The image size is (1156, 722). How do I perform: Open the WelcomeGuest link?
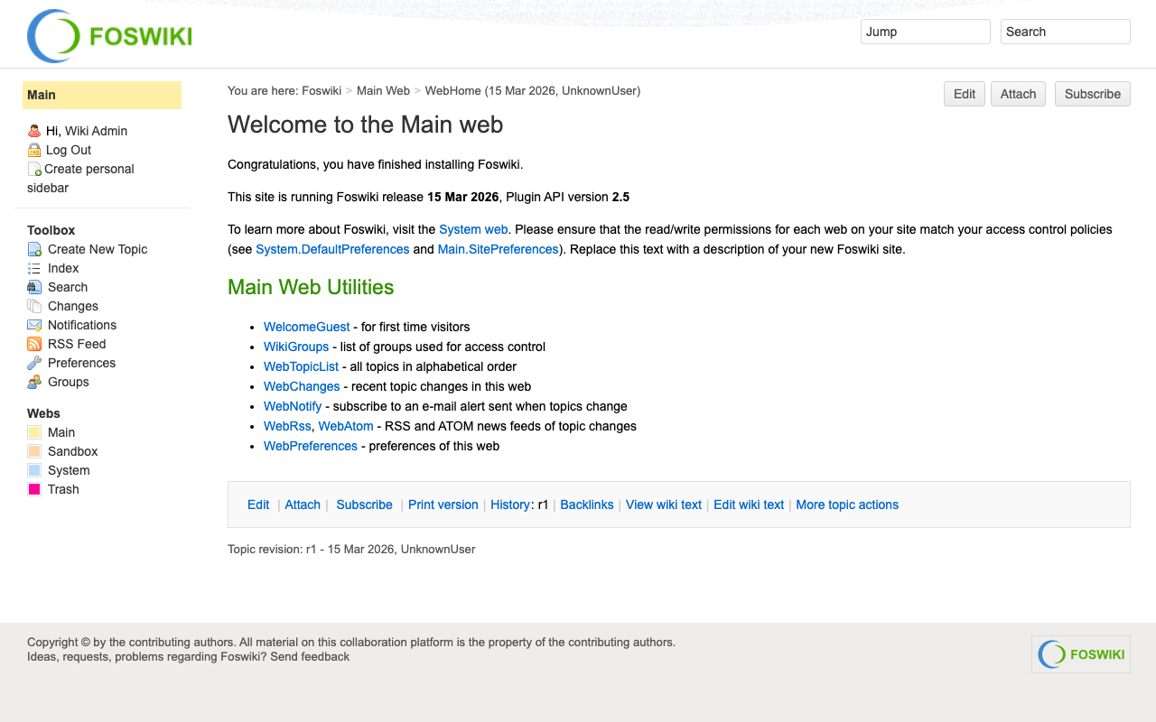click(306, 327)
